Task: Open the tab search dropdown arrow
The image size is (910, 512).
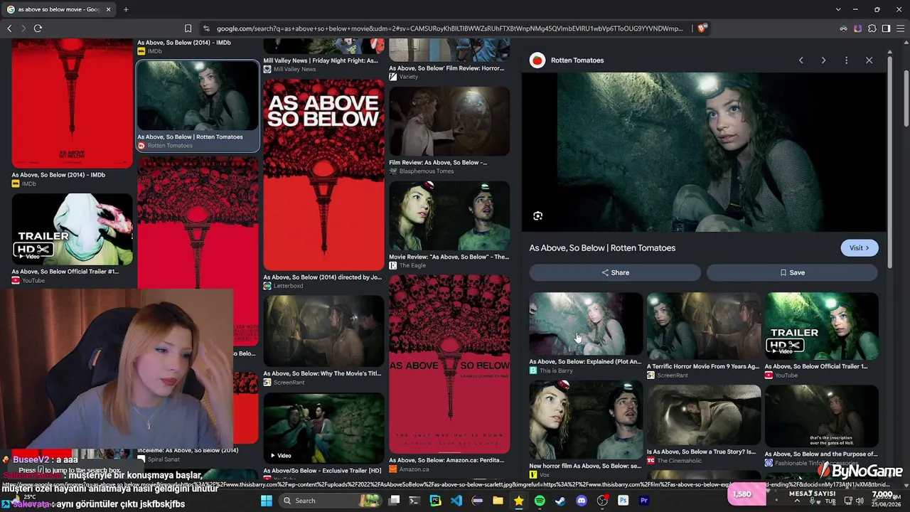Action: [838, 9]
